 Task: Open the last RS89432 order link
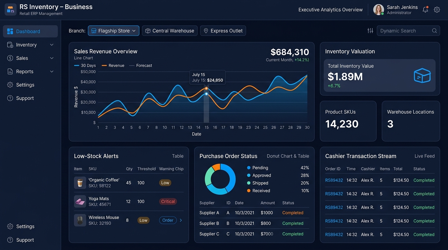334,234
